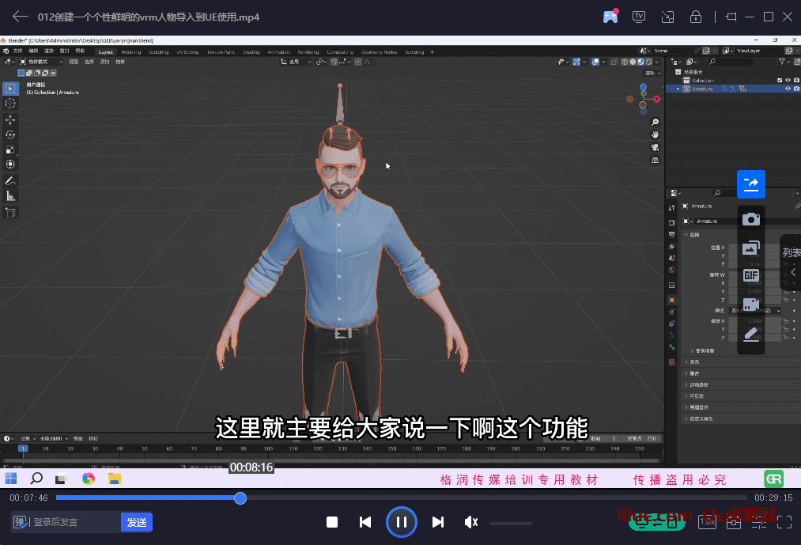This screenshot has width=801, height=545.
Task: Start video clip recording in side toolbar
Action: click(750, 305)
